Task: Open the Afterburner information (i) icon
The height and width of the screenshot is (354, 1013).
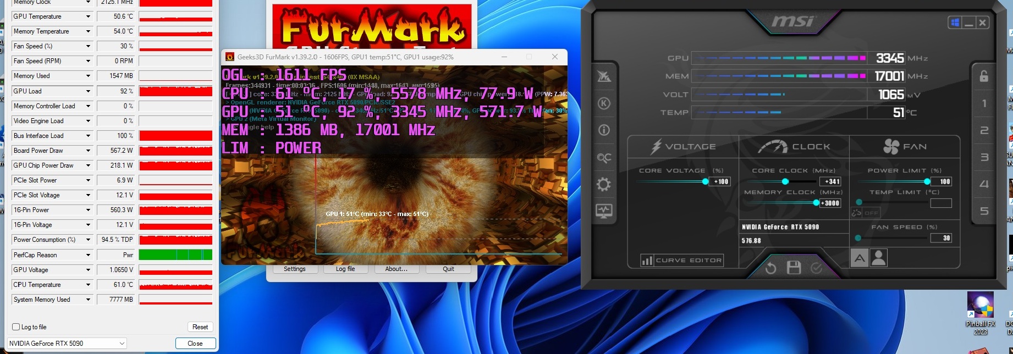Action: click(x=604, y=130)
